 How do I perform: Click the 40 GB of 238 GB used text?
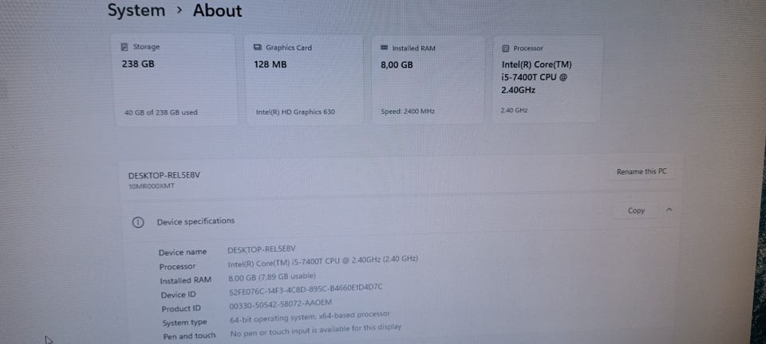(161, 112)
